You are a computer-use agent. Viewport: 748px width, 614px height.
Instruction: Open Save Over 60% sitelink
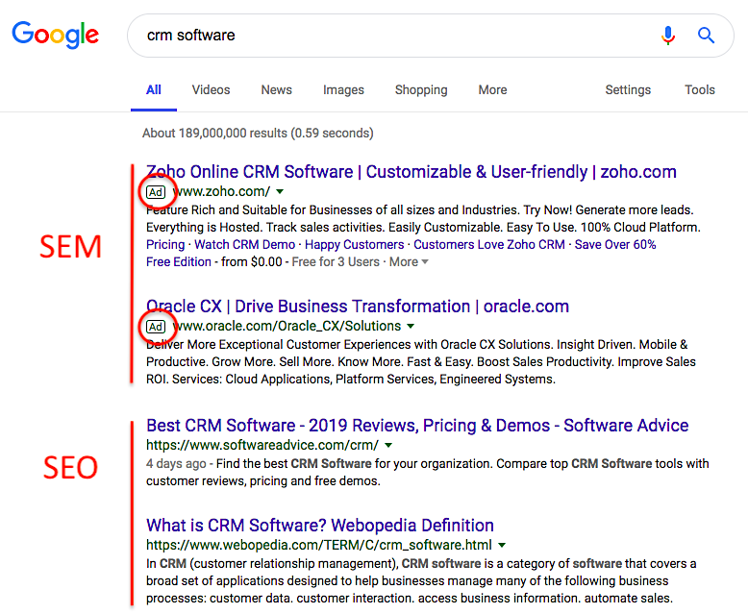click(615, 245)
